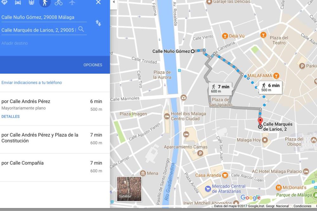Switch to the cycling travel mode
The width and height of the screenshot is (317, 211).
coord(59,3)
